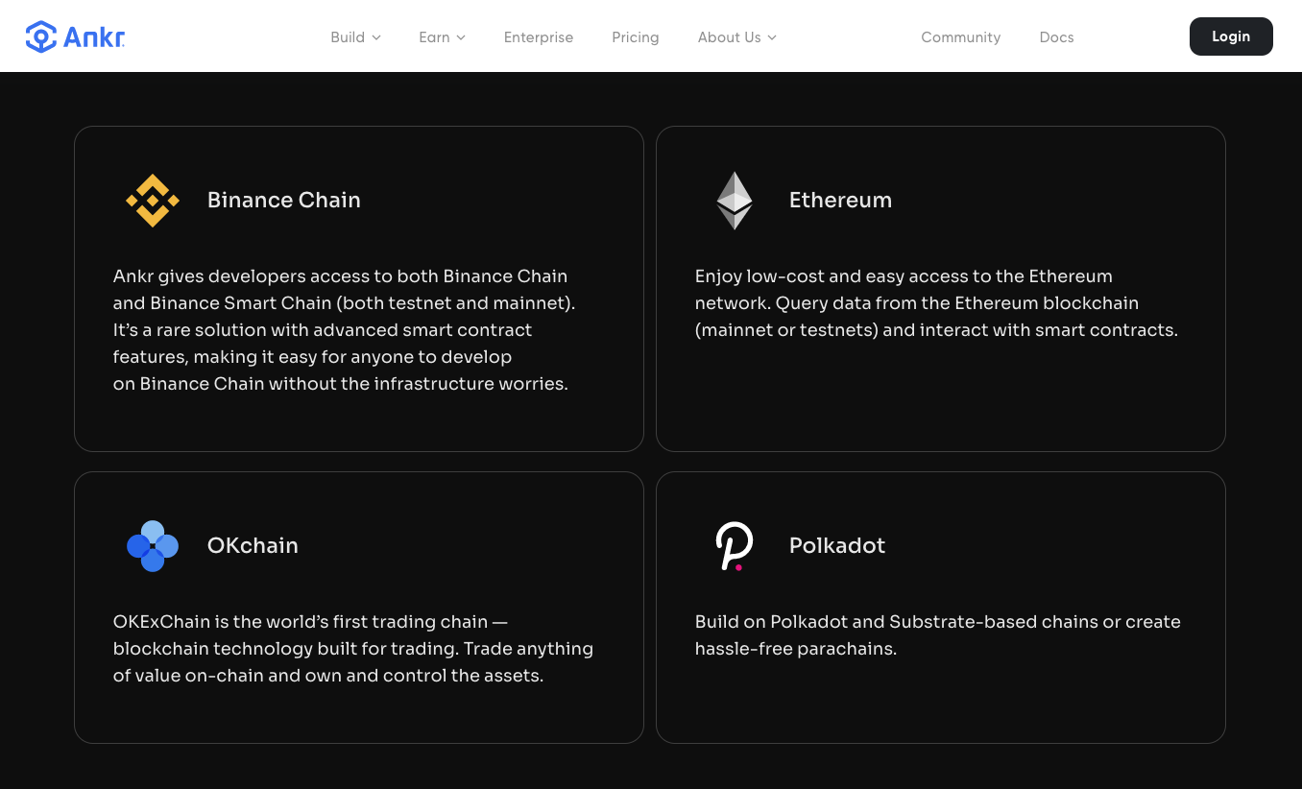Click the Binance Chain diamond logo

pos(153,201)
